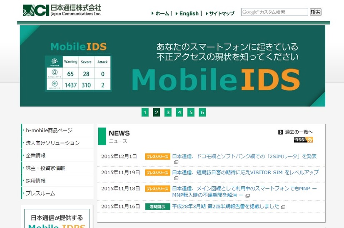Click date text 2015年12月1日
This screenshot has width=344, height=228.
[119, 156]
